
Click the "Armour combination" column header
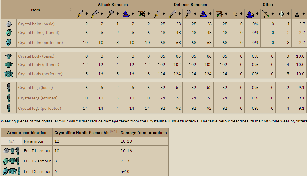27,133
